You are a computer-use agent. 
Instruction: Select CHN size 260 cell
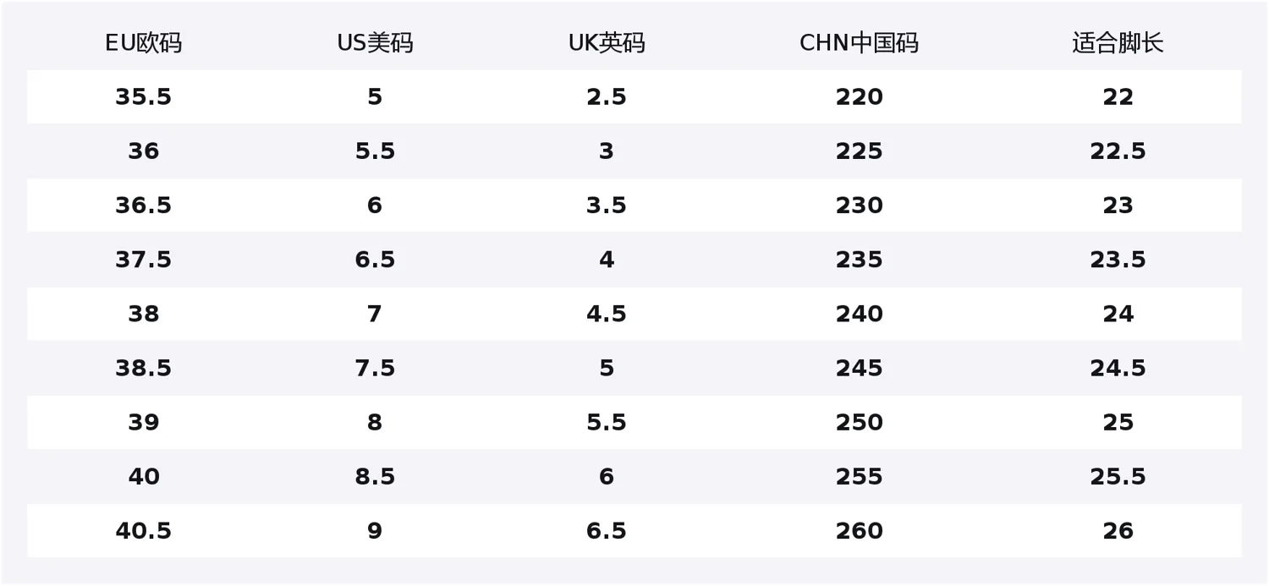859,531
